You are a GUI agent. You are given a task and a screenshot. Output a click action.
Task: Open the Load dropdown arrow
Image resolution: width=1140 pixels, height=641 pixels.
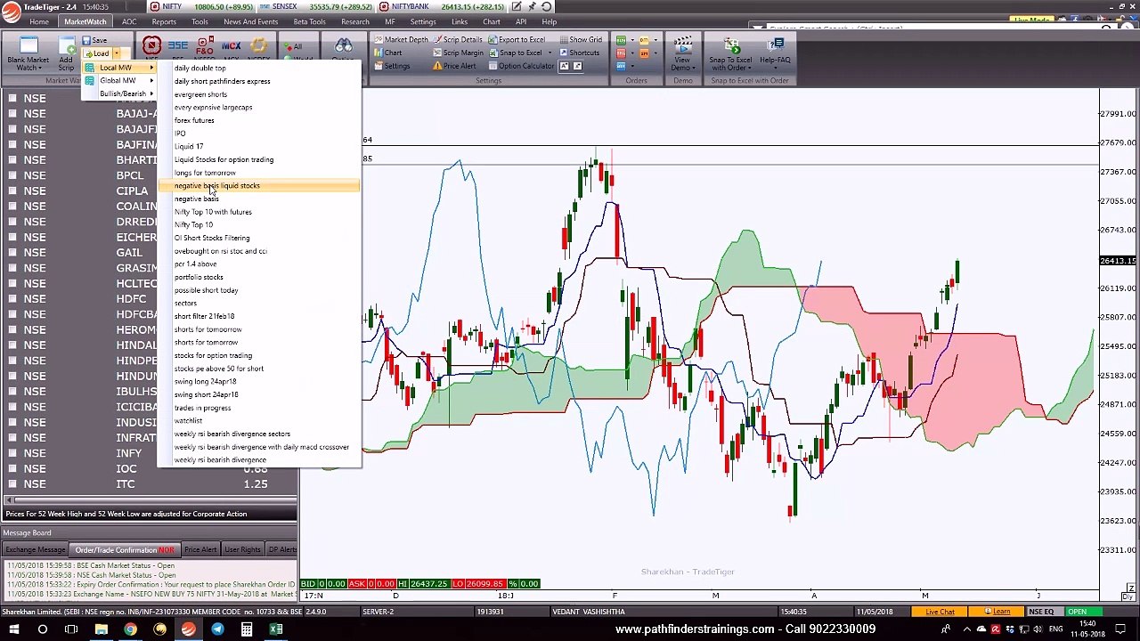(x=116, y=53)
